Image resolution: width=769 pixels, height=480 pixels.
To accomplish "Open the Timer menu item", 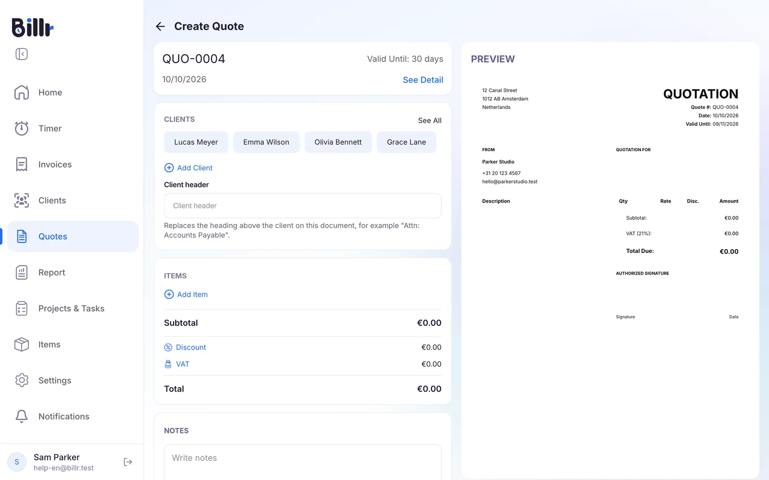I will 73,128.
